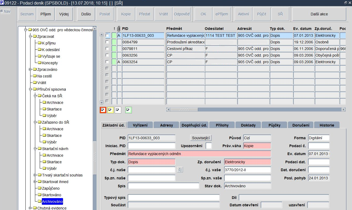Click the Předmět input field

199,154
